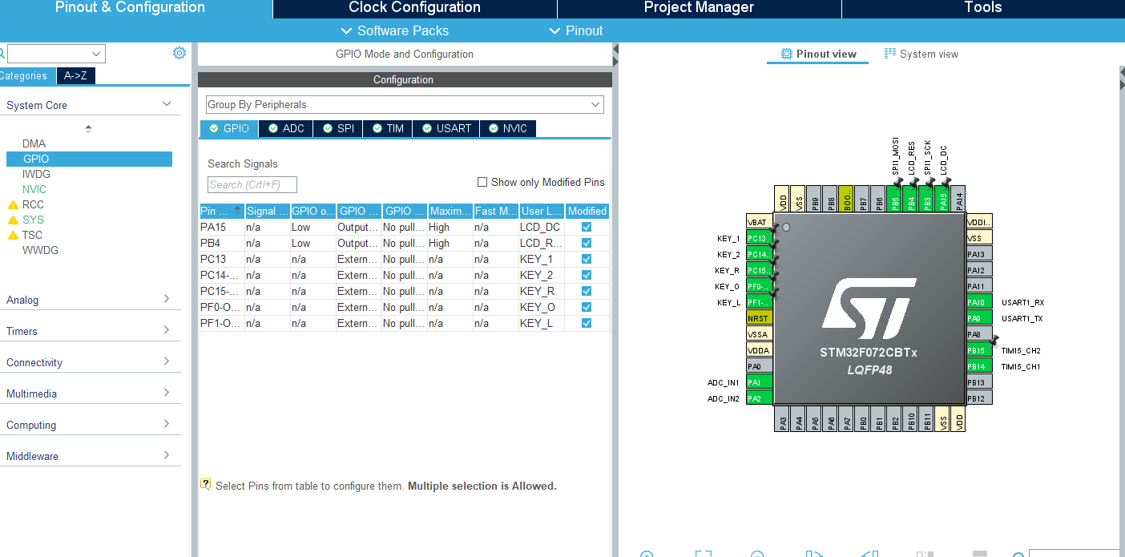The image size is (1125, 557).
Task: Click the Pinout view chip icon
Action: pyautogui.click(x=786, y=54)
